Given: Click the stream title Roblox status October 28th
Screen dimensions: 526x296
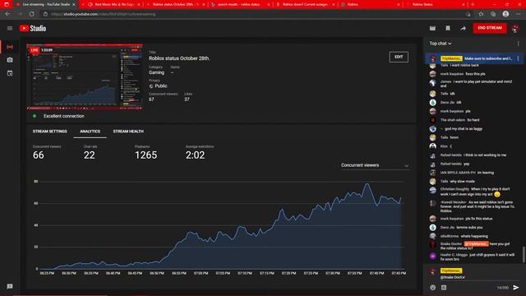Looking at the screenshot, I should point(179,58).
